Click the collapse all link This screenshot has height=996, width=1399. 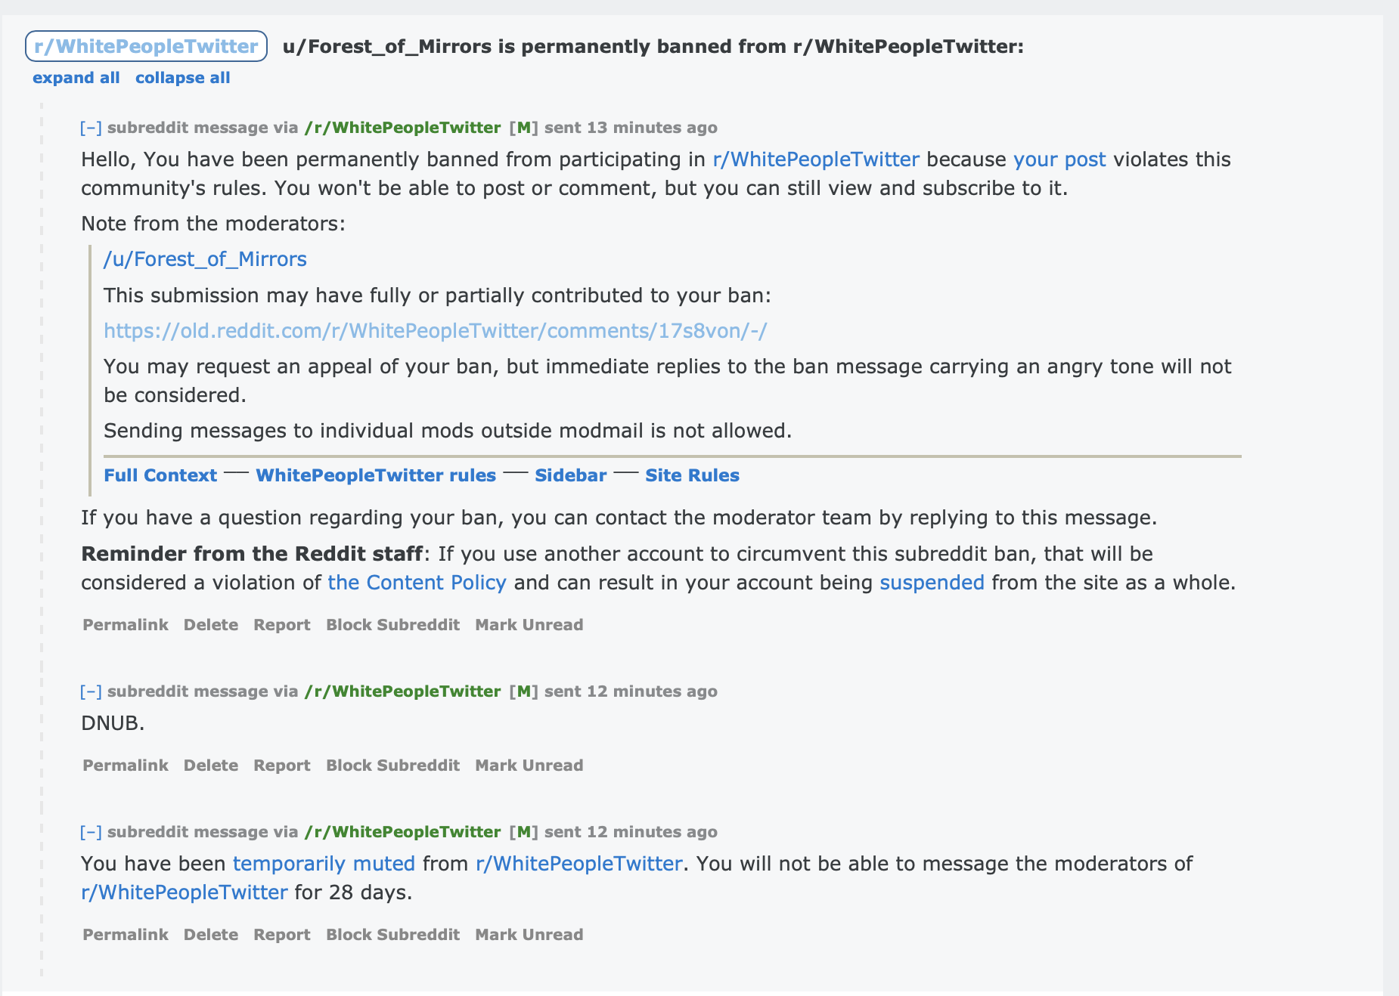coord(182,78)
